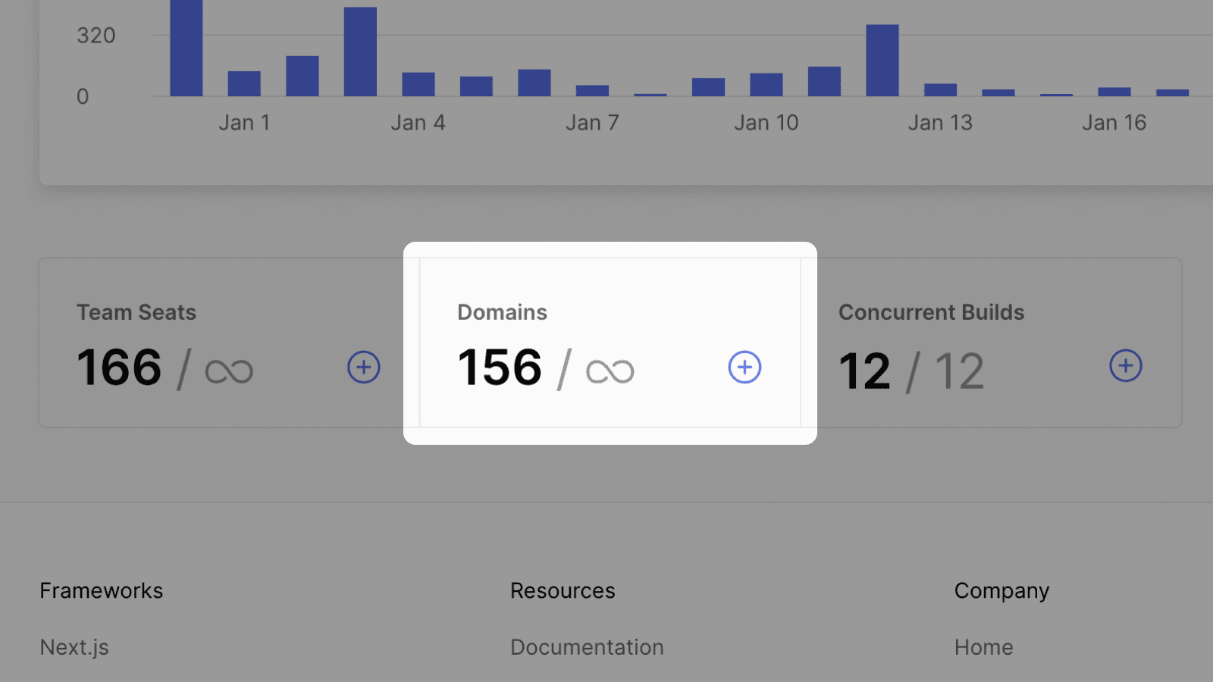Click the Frameworks footer heading
The height and width of the screenshot is (682, 1213).
point(102,591)
